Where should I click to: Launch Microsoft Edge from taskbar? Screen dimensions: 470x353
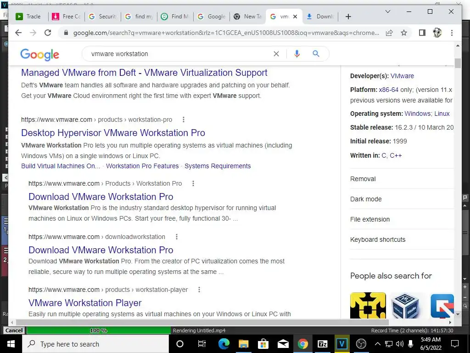click(x=224, y=344)
